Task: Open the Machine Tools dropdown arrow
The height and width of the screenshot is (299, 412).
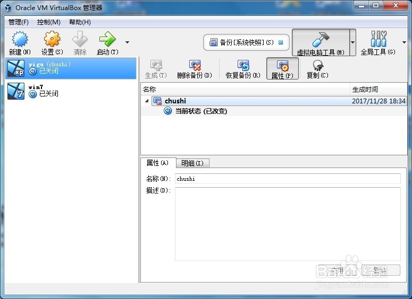Action: tap(352, 42)
